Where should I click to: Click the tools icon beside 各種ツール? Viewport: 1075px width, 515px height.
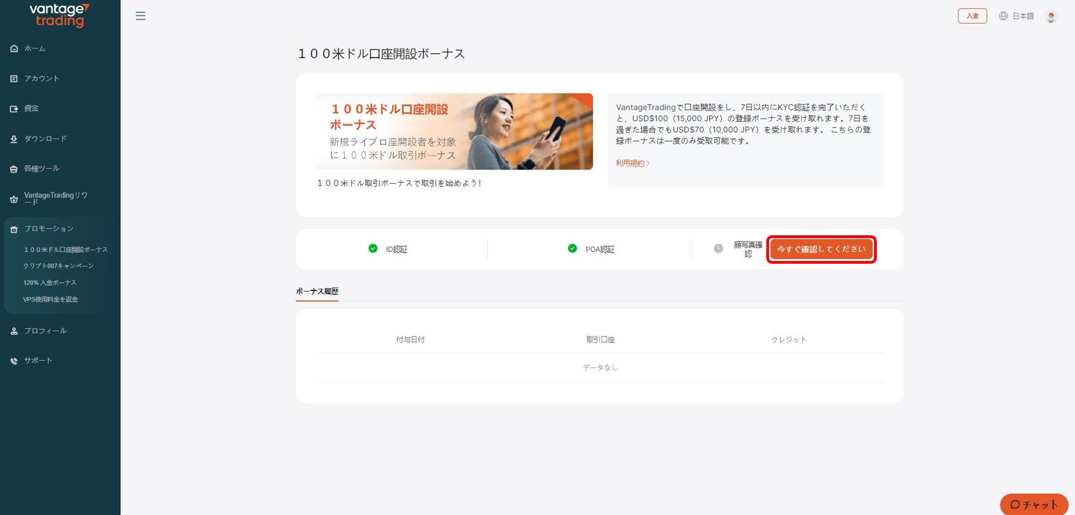[x=14, y=169]
